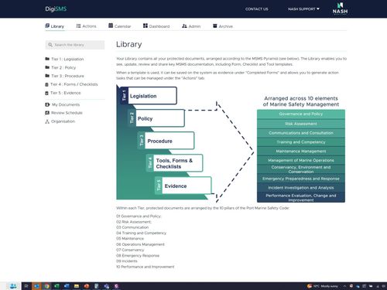
Task: Open PowerPoint from the taskbar
Action: coord(87,286)
